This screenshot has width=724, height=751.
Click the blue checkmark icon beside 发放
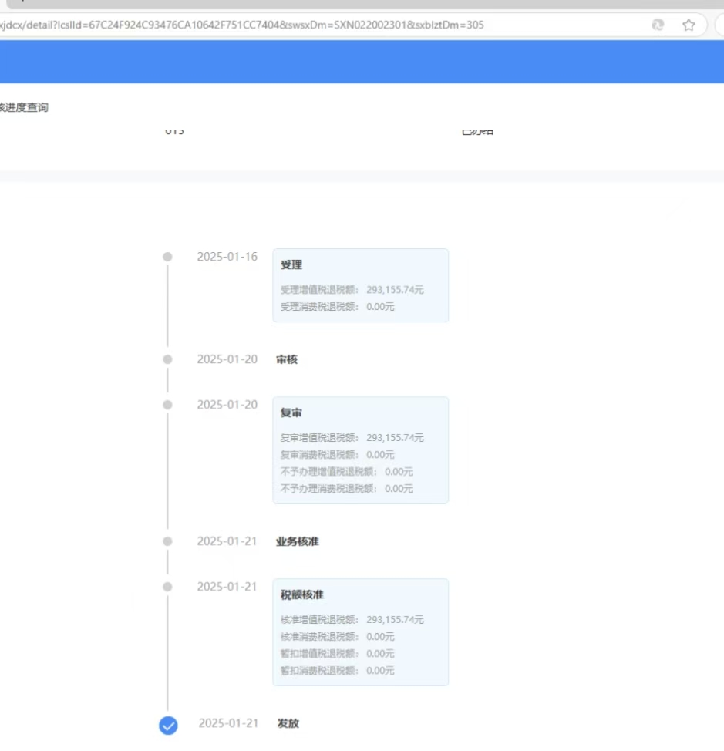click(x=167, y=725)
